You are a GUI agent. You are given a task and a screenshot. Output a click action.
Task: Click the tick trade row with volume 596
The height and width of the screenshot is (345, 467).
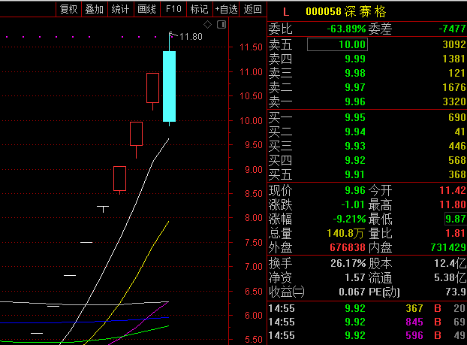(x=367, y=336)
